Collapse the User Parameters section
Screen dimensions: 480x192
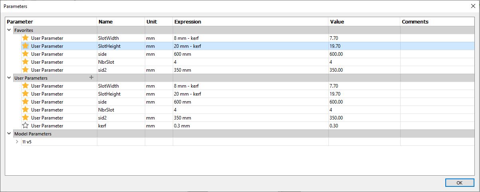pyautogui.click(x=9, y=78)
